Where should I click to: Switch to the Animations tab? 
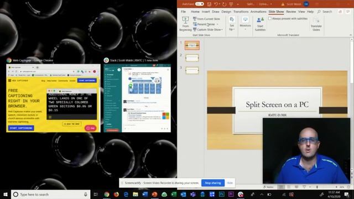258,12
